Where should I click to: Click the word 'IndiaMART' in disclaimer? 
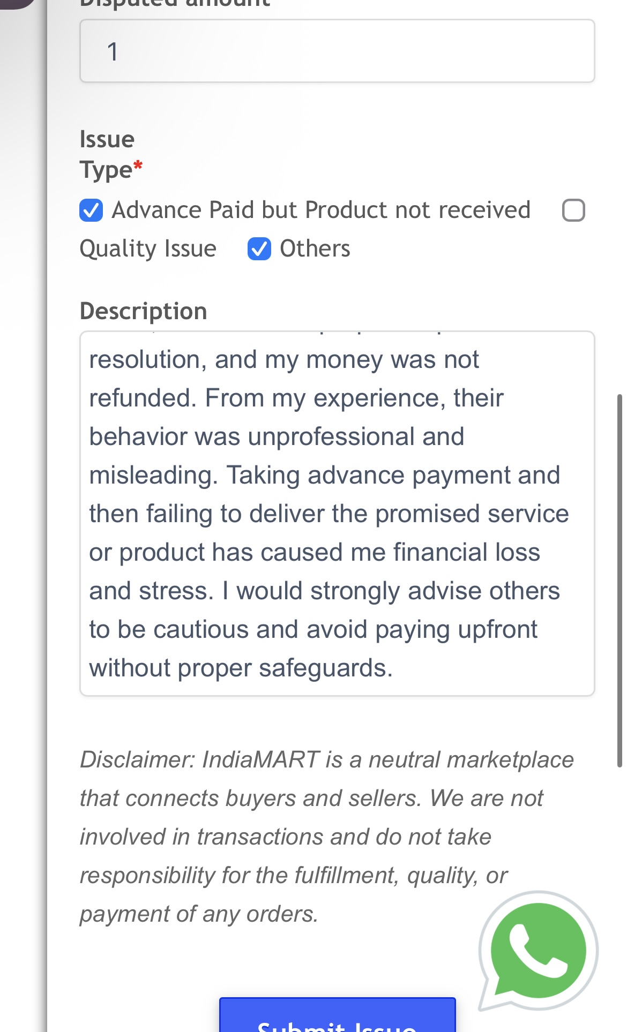tap(260, 759)
